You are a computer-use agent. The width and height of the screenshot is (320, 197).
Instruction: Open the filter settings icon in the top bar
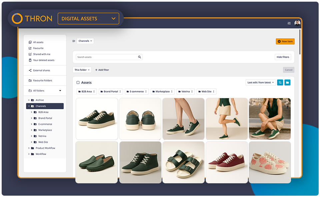pos(289,23)
